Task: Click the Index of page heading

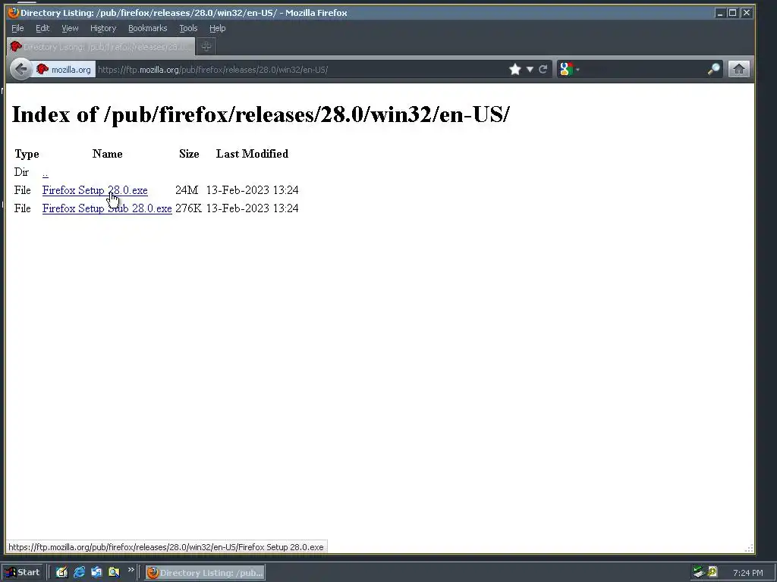Action: pos(261,114)
